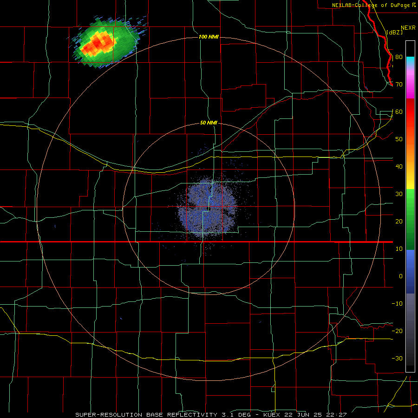Click the [dBZ] unit label

tap(394, 32)
